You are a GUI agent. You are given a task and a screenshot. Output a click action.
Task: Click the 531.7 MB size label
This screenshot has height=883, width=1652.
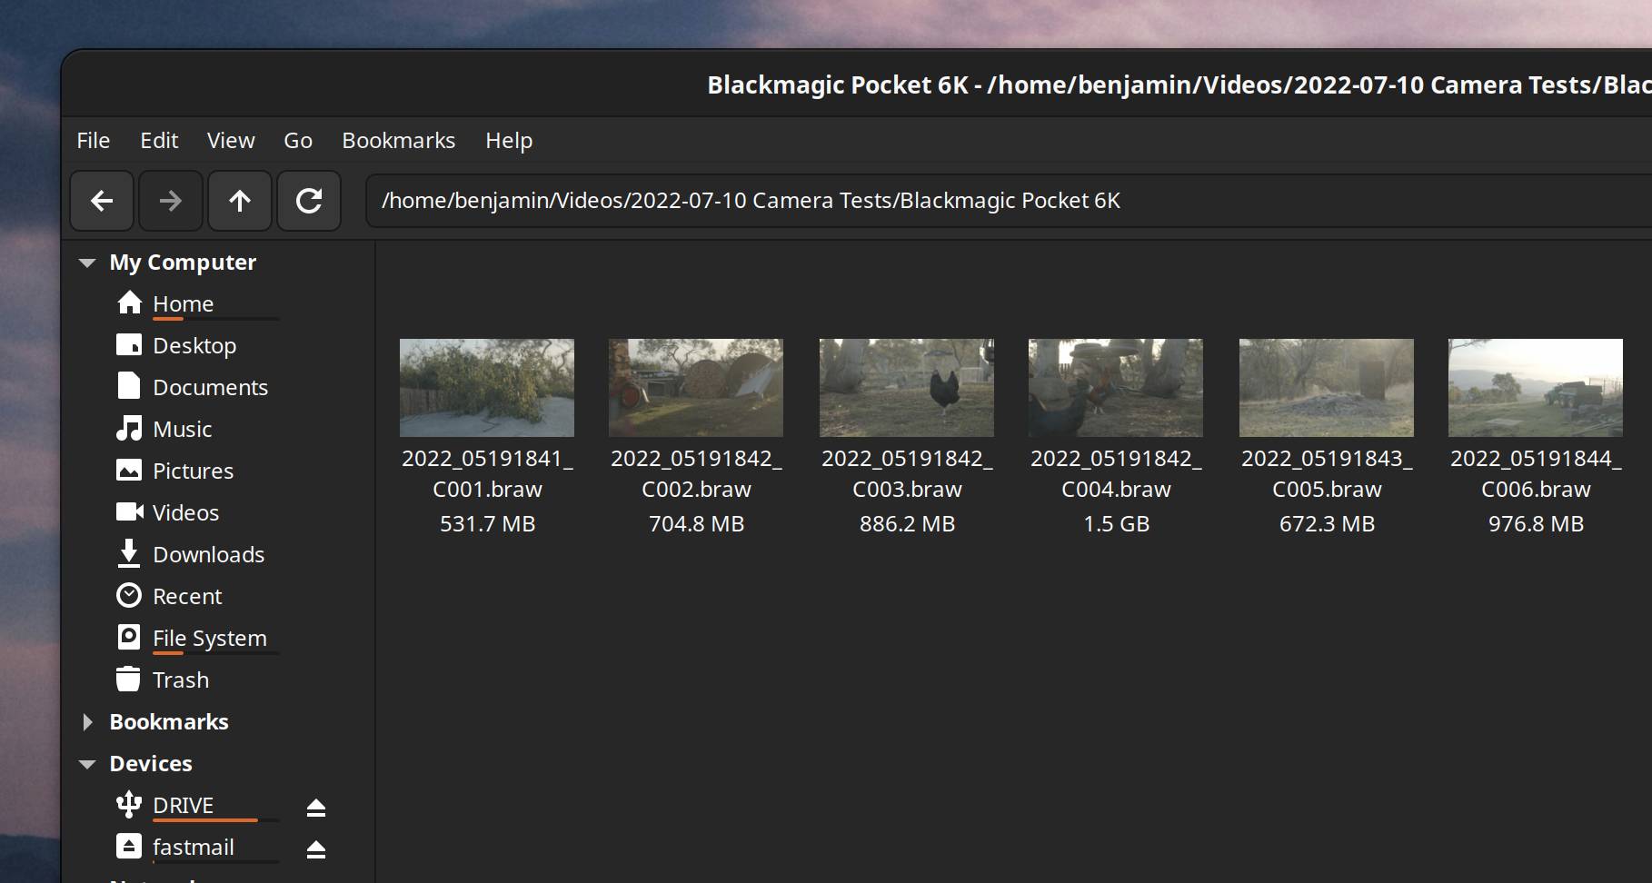click(487, 524)
